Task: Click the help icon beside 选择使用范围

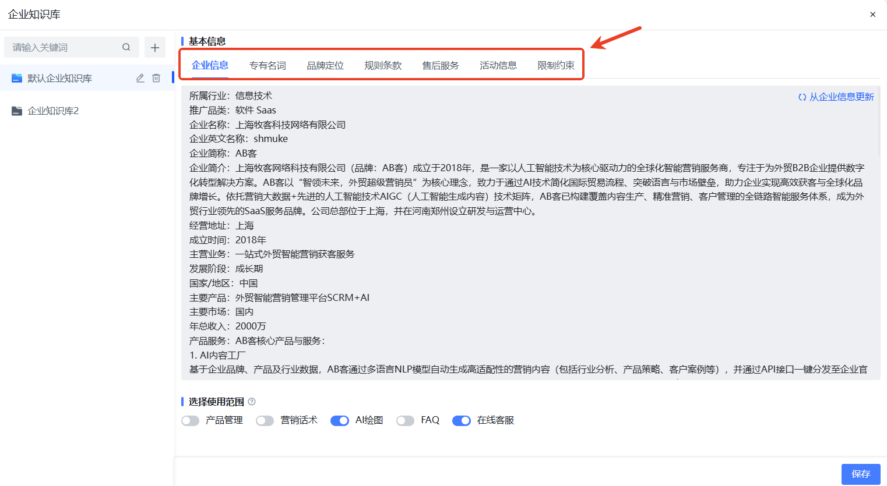Action: coord(252,402)
